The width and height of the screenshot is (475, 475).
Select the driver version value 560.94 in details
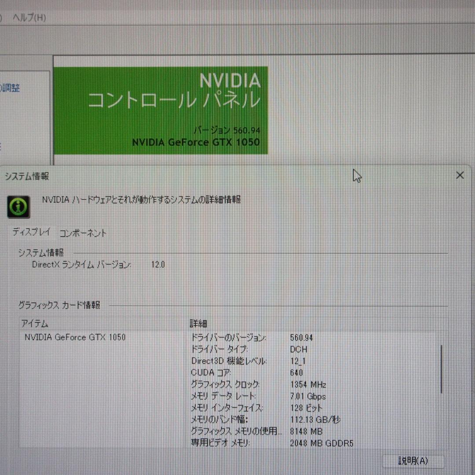coord(301,337)
